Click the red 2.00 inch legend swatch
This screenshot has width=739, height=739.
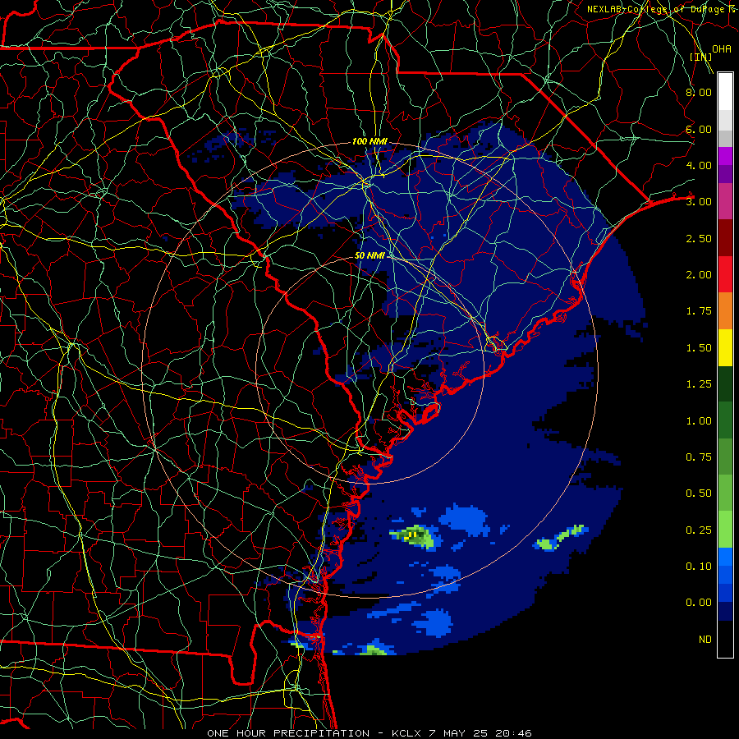[x=725, y=274]
